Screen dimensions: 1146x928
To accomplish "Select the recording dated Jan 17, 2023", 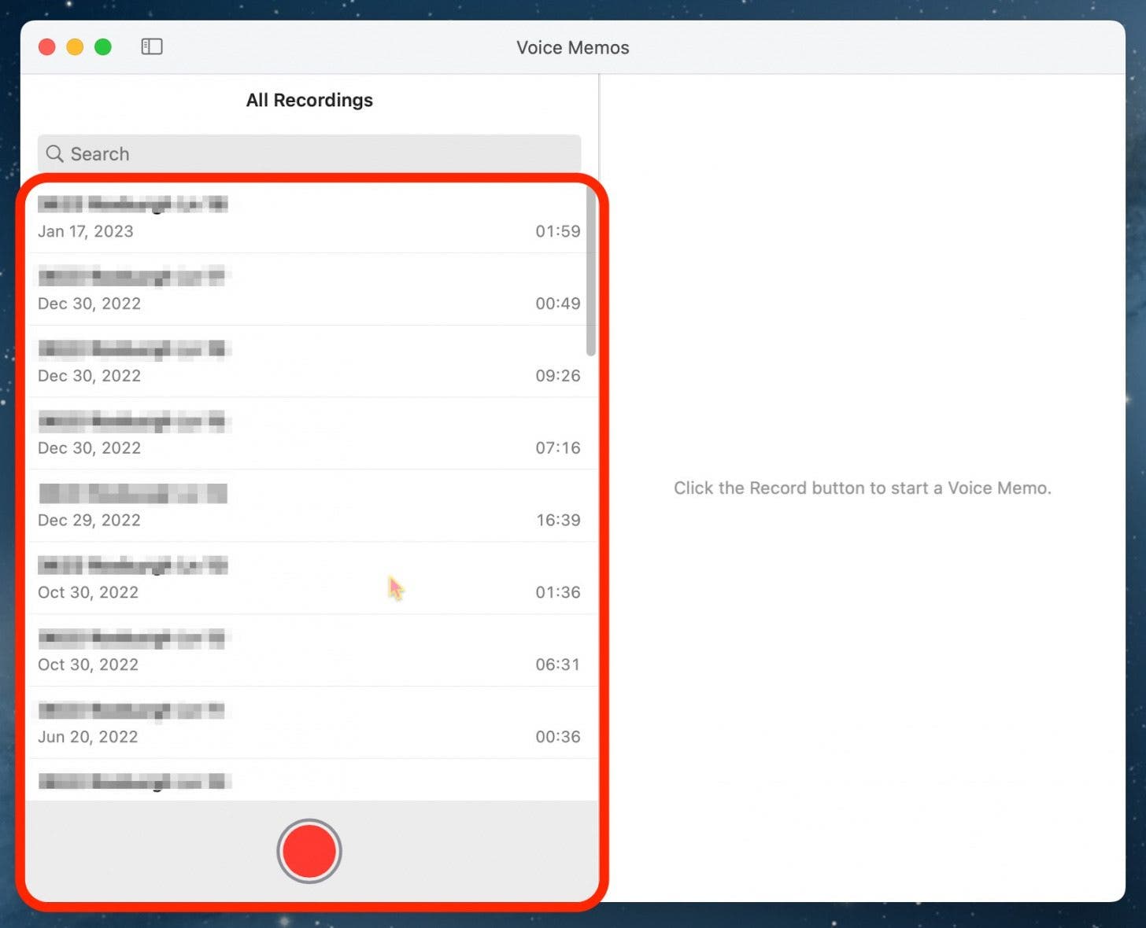I will tap(309, 218).
